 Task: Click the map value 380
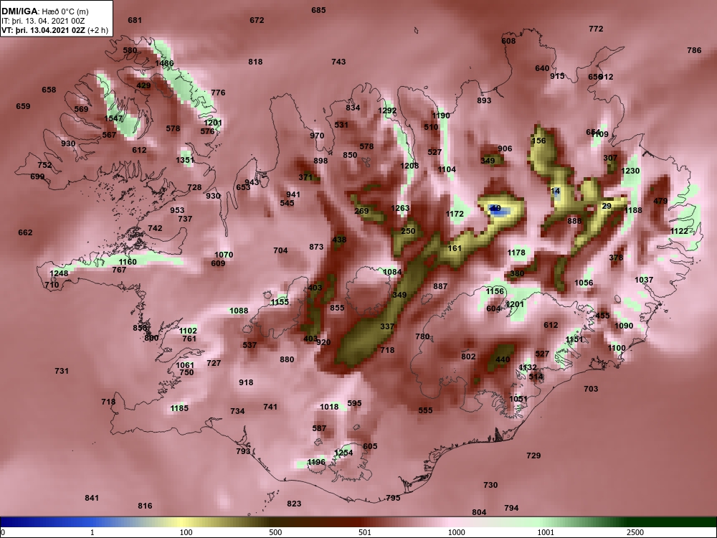coord(517,273)
